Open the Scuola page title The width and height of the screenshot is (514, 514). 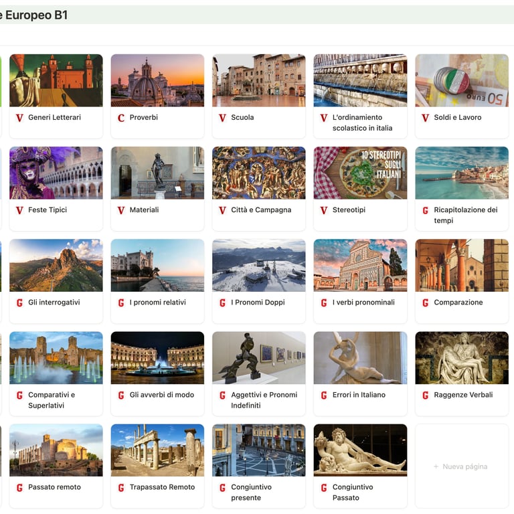242,117
